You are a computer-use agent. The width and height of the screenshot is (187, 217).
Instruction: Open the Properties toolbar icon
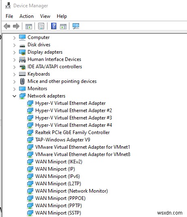(x=41, y=26)
